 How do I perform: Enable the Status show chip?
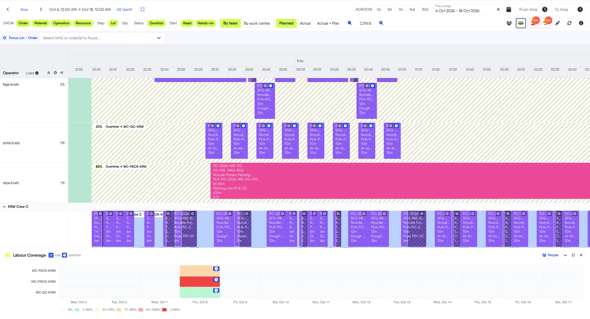tap(139, 23)
